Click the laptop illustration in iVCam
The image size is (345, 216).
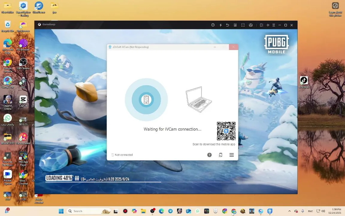[199, 99]
